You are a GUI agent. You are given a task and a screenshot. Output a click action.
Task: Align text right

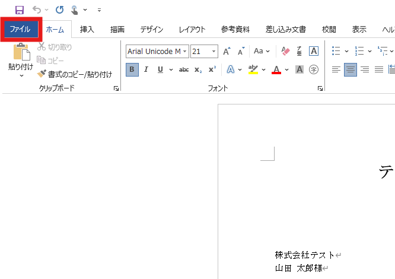point(365,69)
